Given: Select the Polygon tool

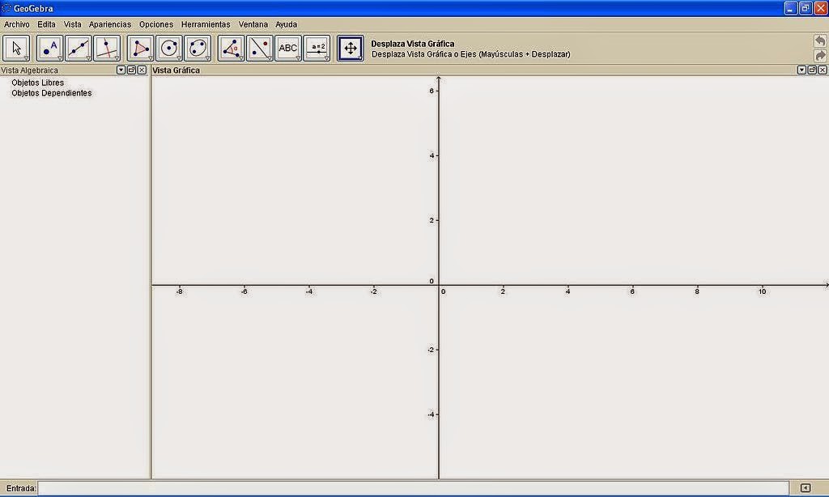Looking at the screenshot, I should coord(141,49).
